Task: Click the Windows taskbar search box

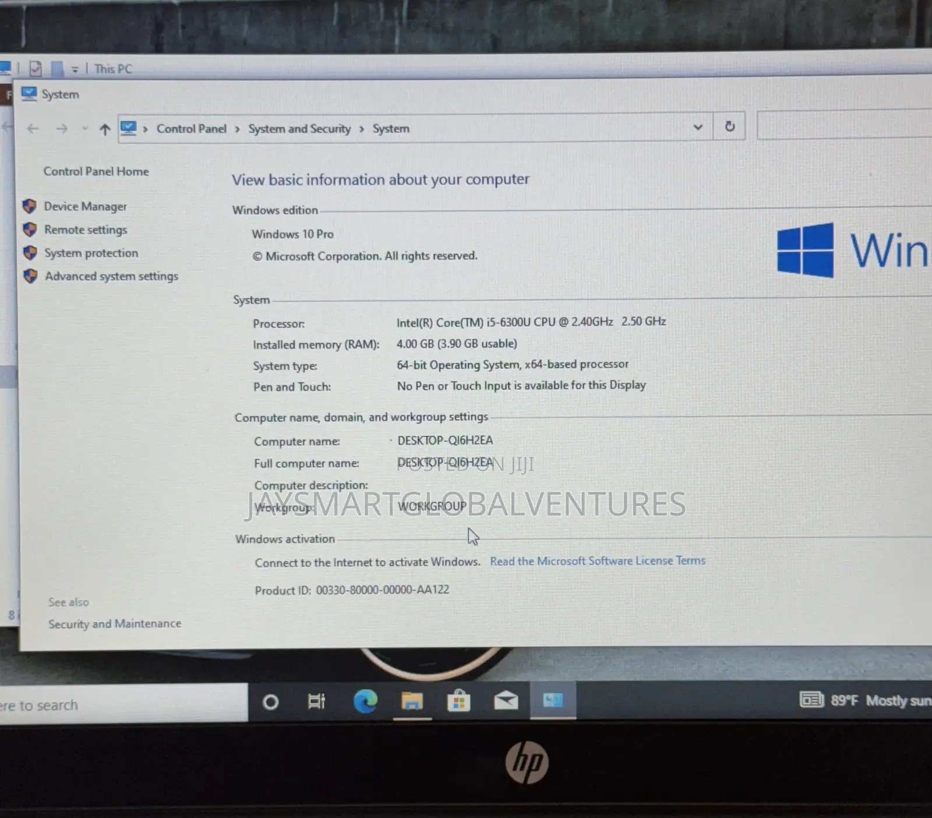Action: pos(123,704)
